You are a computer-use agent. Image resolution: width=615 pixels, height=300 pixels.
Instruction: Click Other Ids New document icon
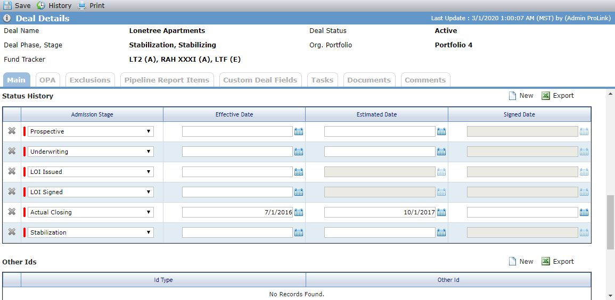click(x=512, y=261)
